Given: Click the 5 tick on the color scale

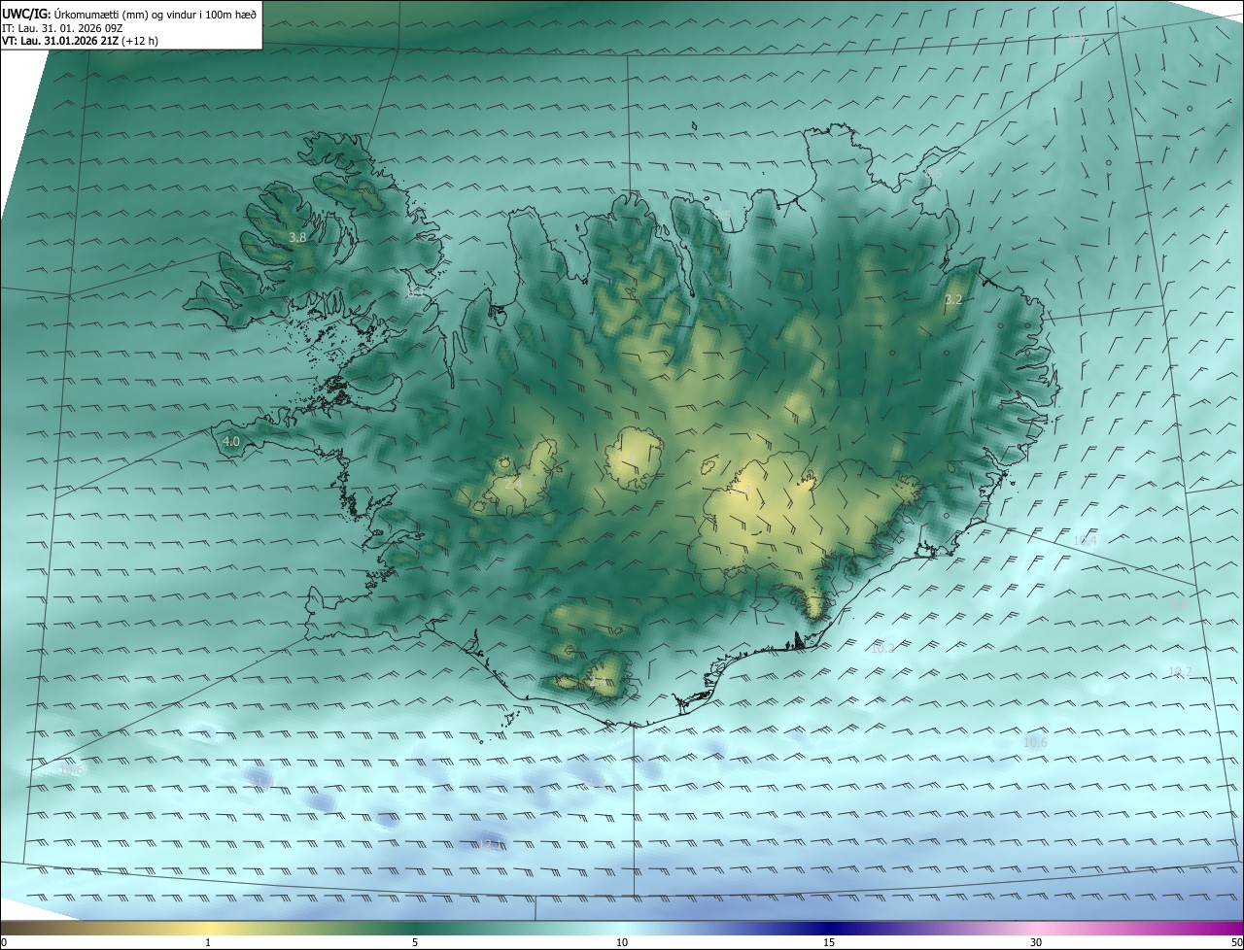Looking at the screenshot, I should point(415,942).
